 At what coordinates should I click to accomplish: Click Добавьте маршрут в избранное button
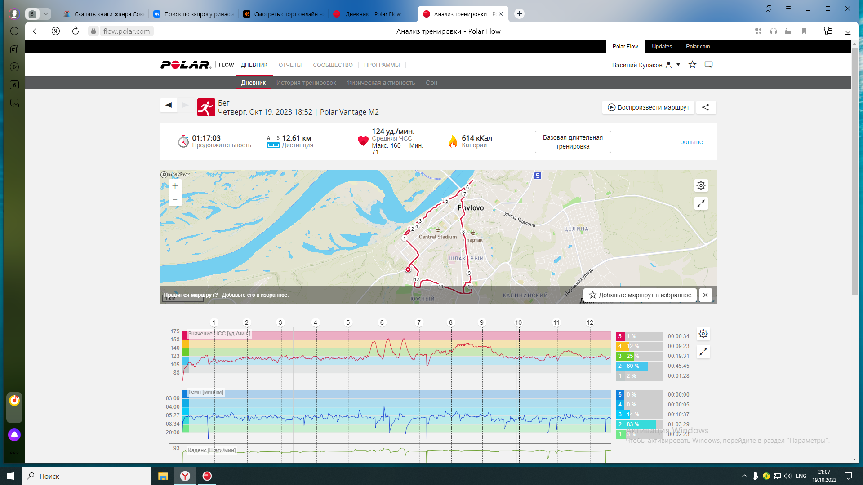click(x=640, y=295)
